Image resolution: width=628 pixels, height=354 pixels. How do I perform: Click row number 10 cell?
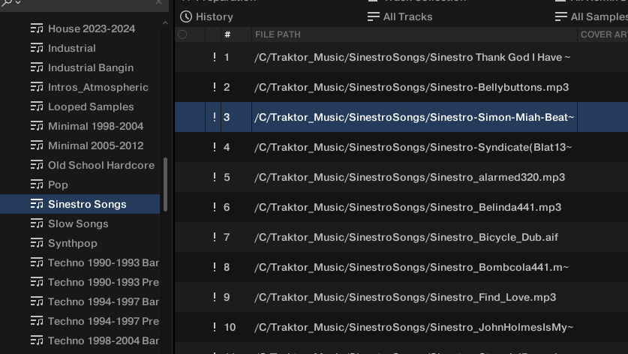tap(236, 327)
